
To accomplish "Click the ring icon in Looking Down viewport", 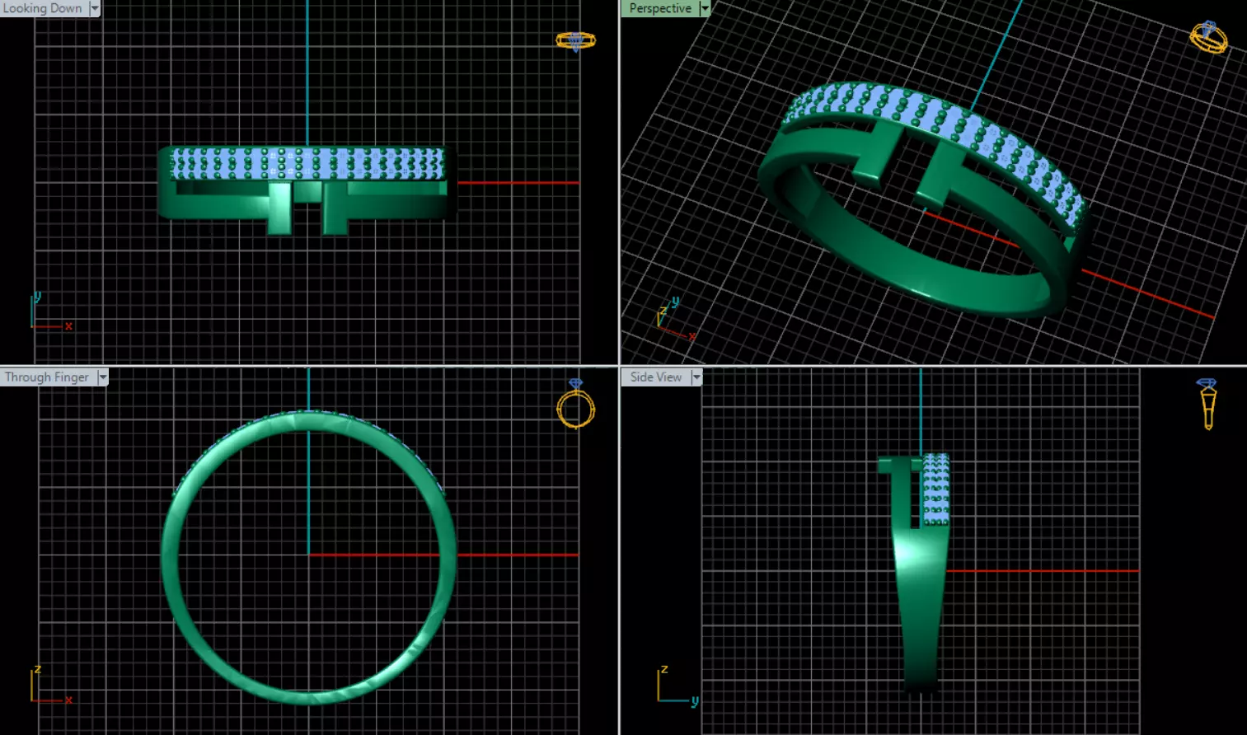I will [575, 40].
